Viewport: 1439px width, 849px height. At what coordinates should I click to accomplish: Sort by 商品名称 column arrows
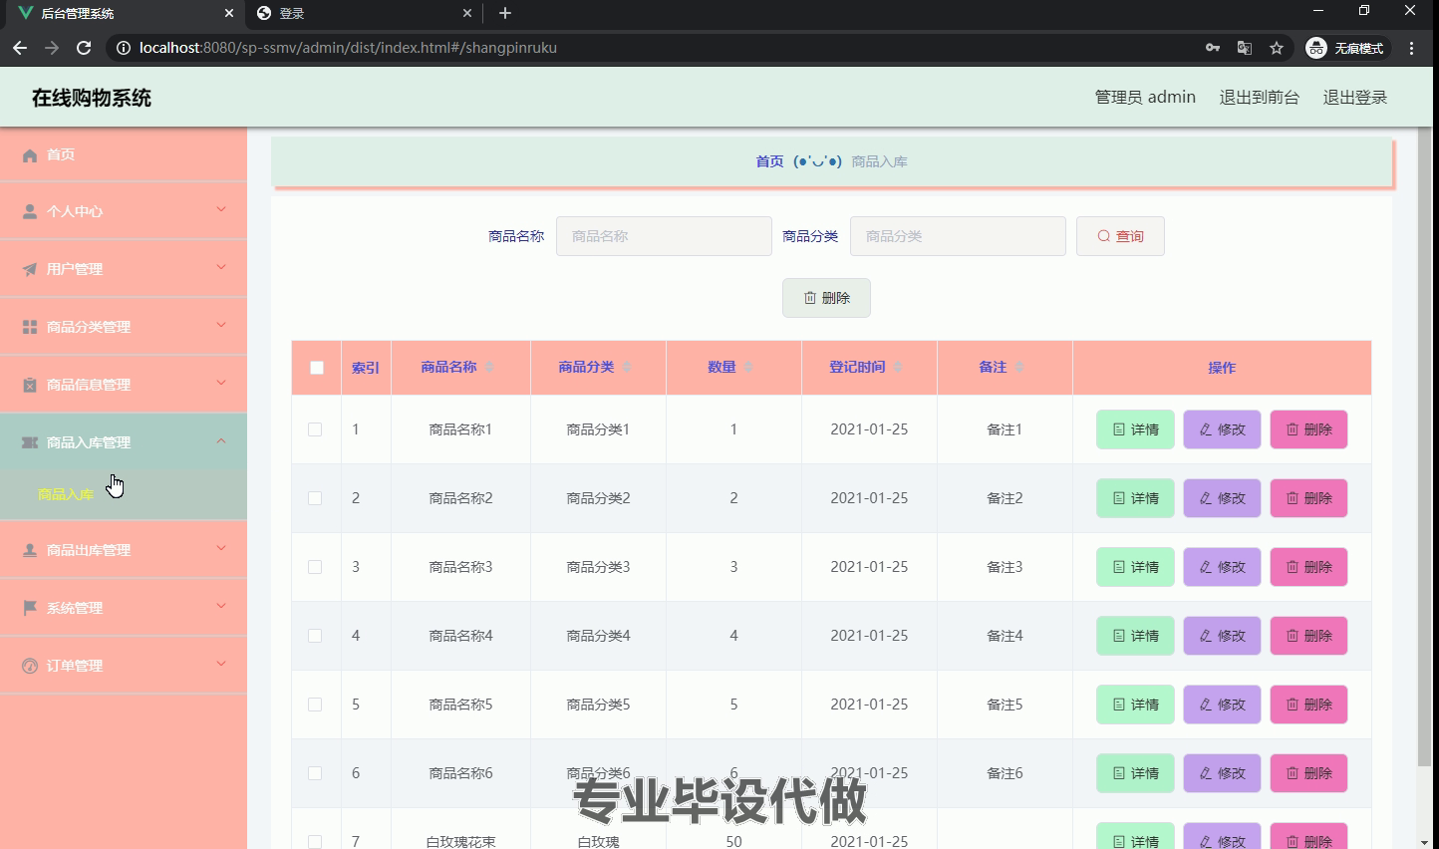point(489,368)
